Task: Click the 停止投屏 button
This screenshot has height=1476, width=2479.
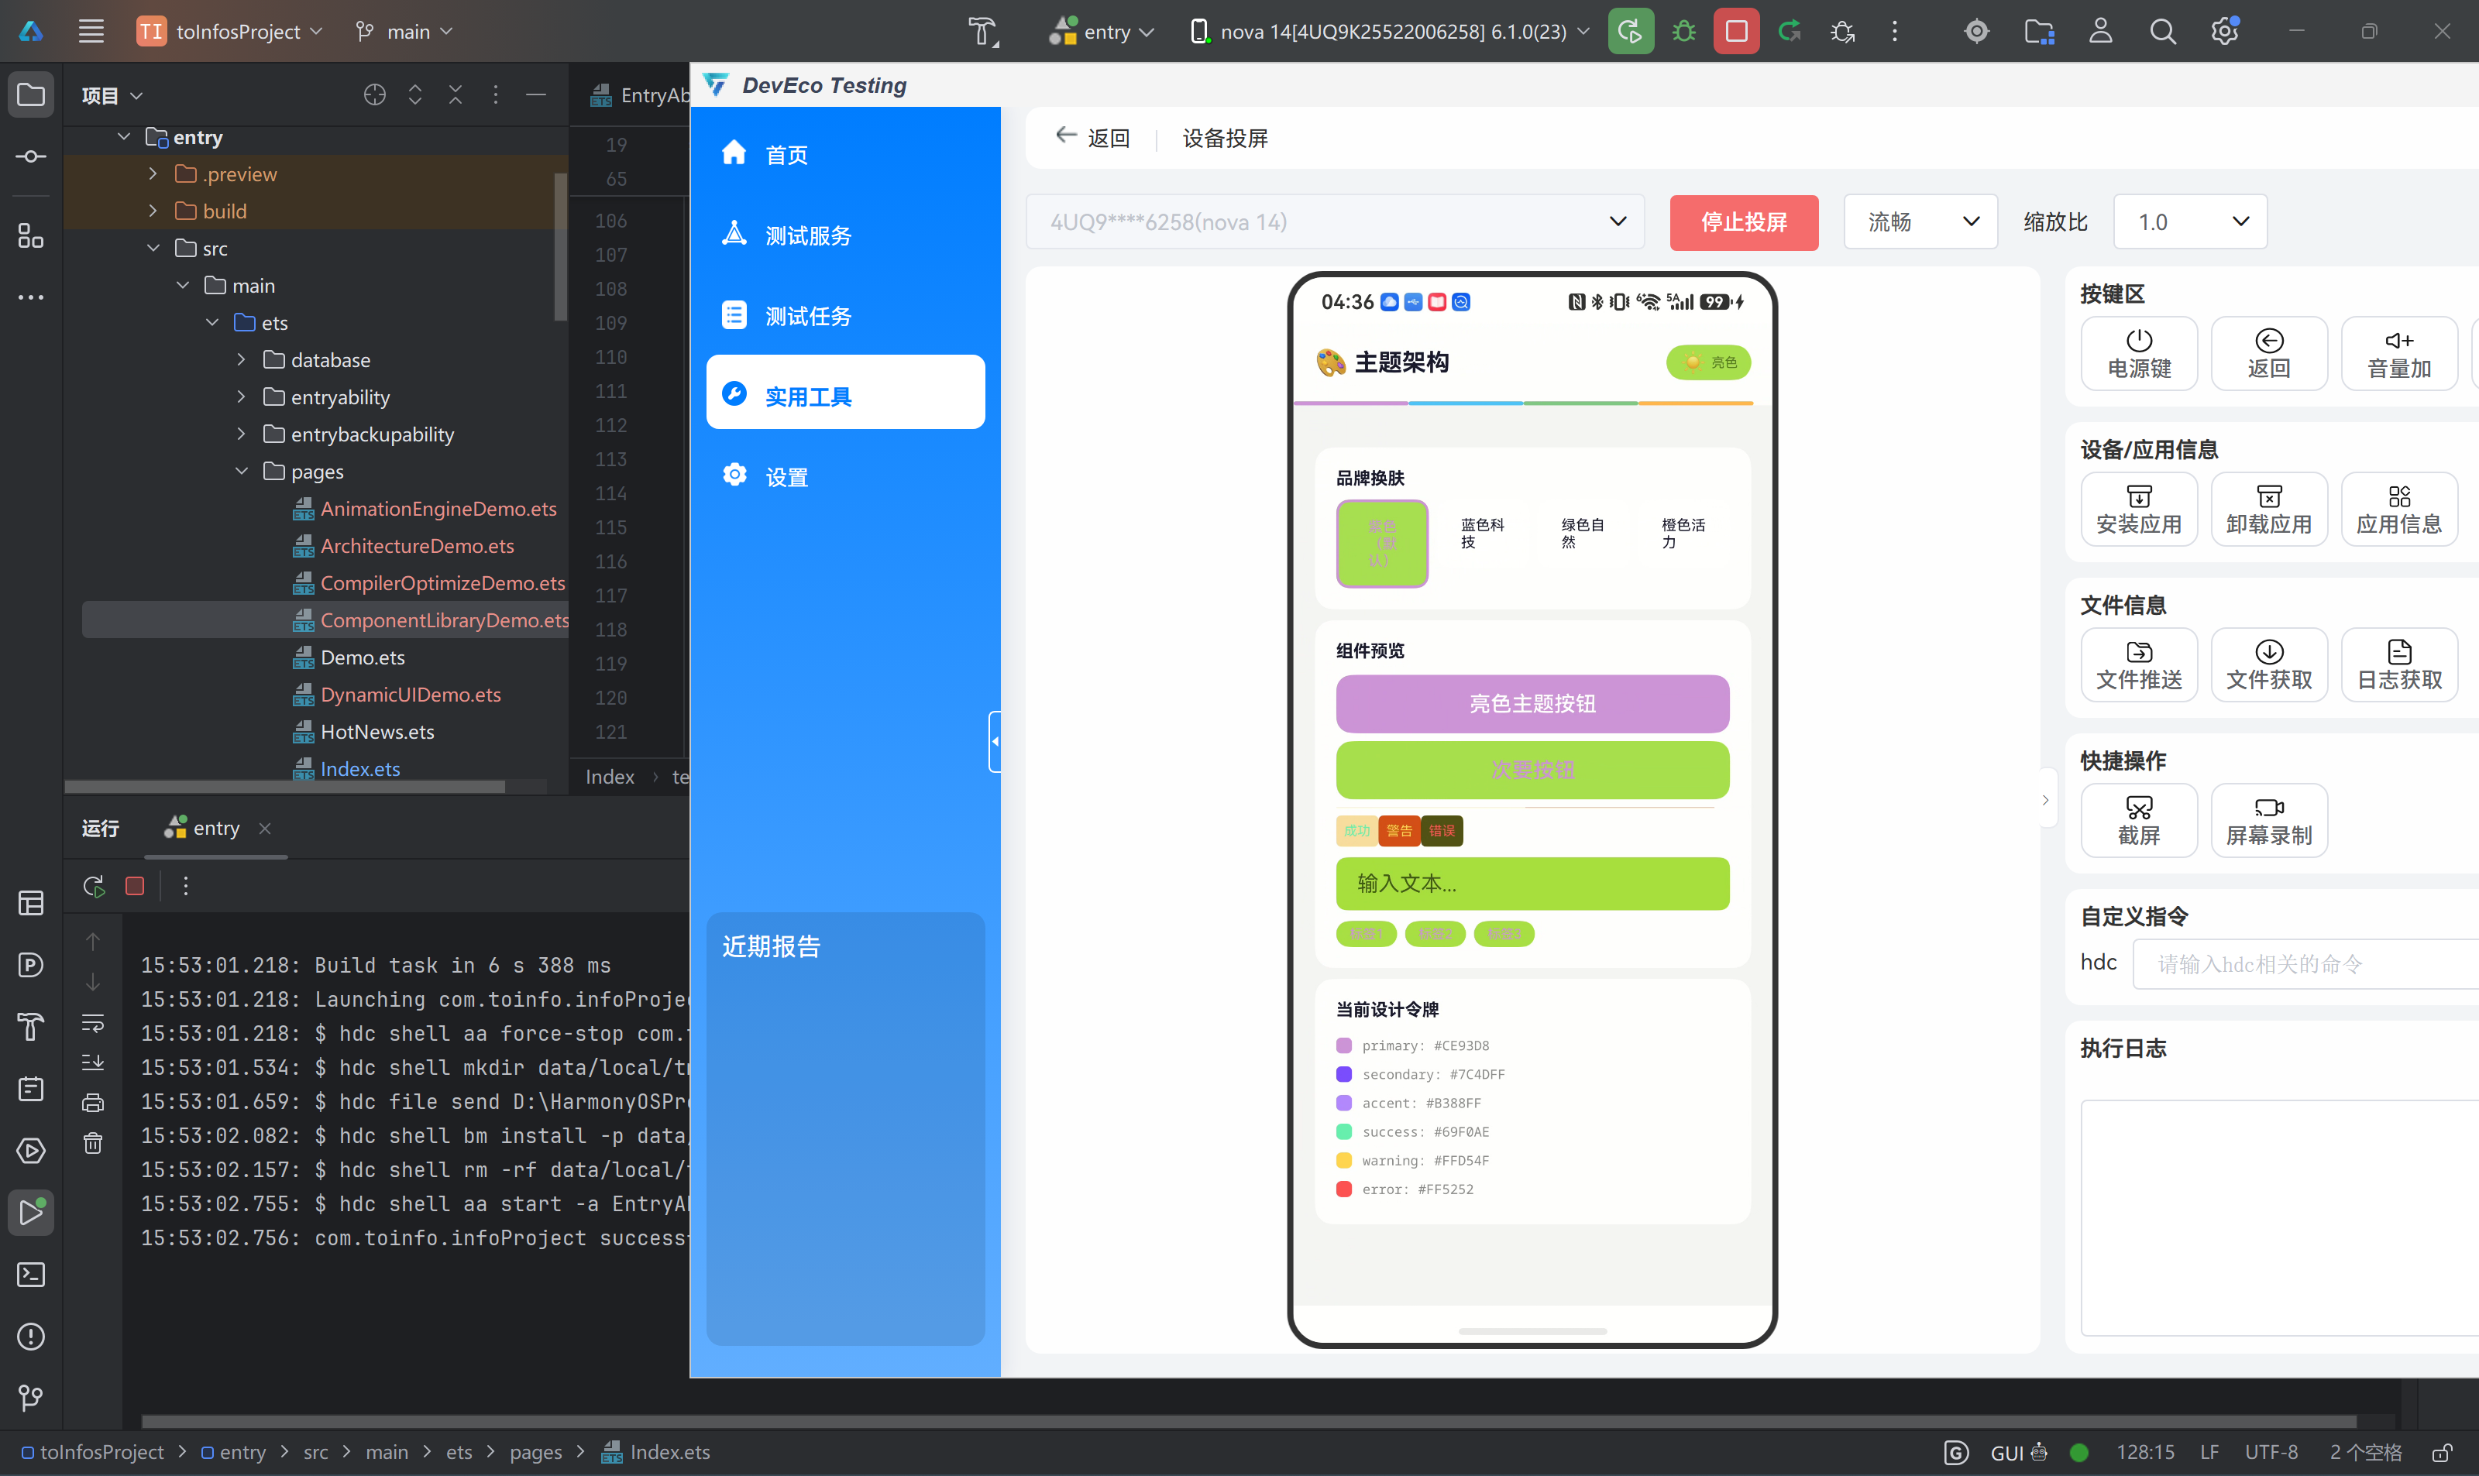Action: click(x=1744, y=221)
